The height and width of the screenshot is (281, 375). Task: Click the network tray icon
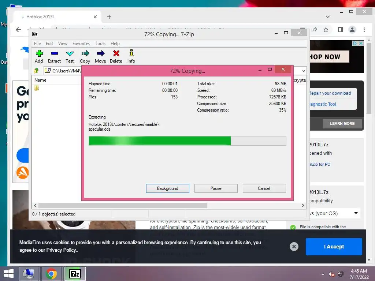(x=340, y=274)
